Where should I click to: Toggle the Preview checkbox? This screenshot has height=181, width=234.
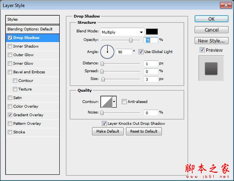(x=202, y=50)
